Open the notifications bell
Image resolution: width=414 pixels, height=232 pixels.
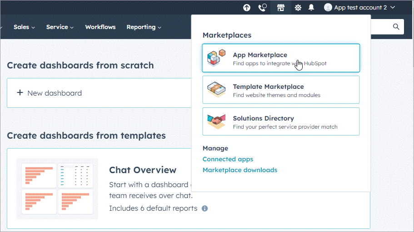coord(311,8)
